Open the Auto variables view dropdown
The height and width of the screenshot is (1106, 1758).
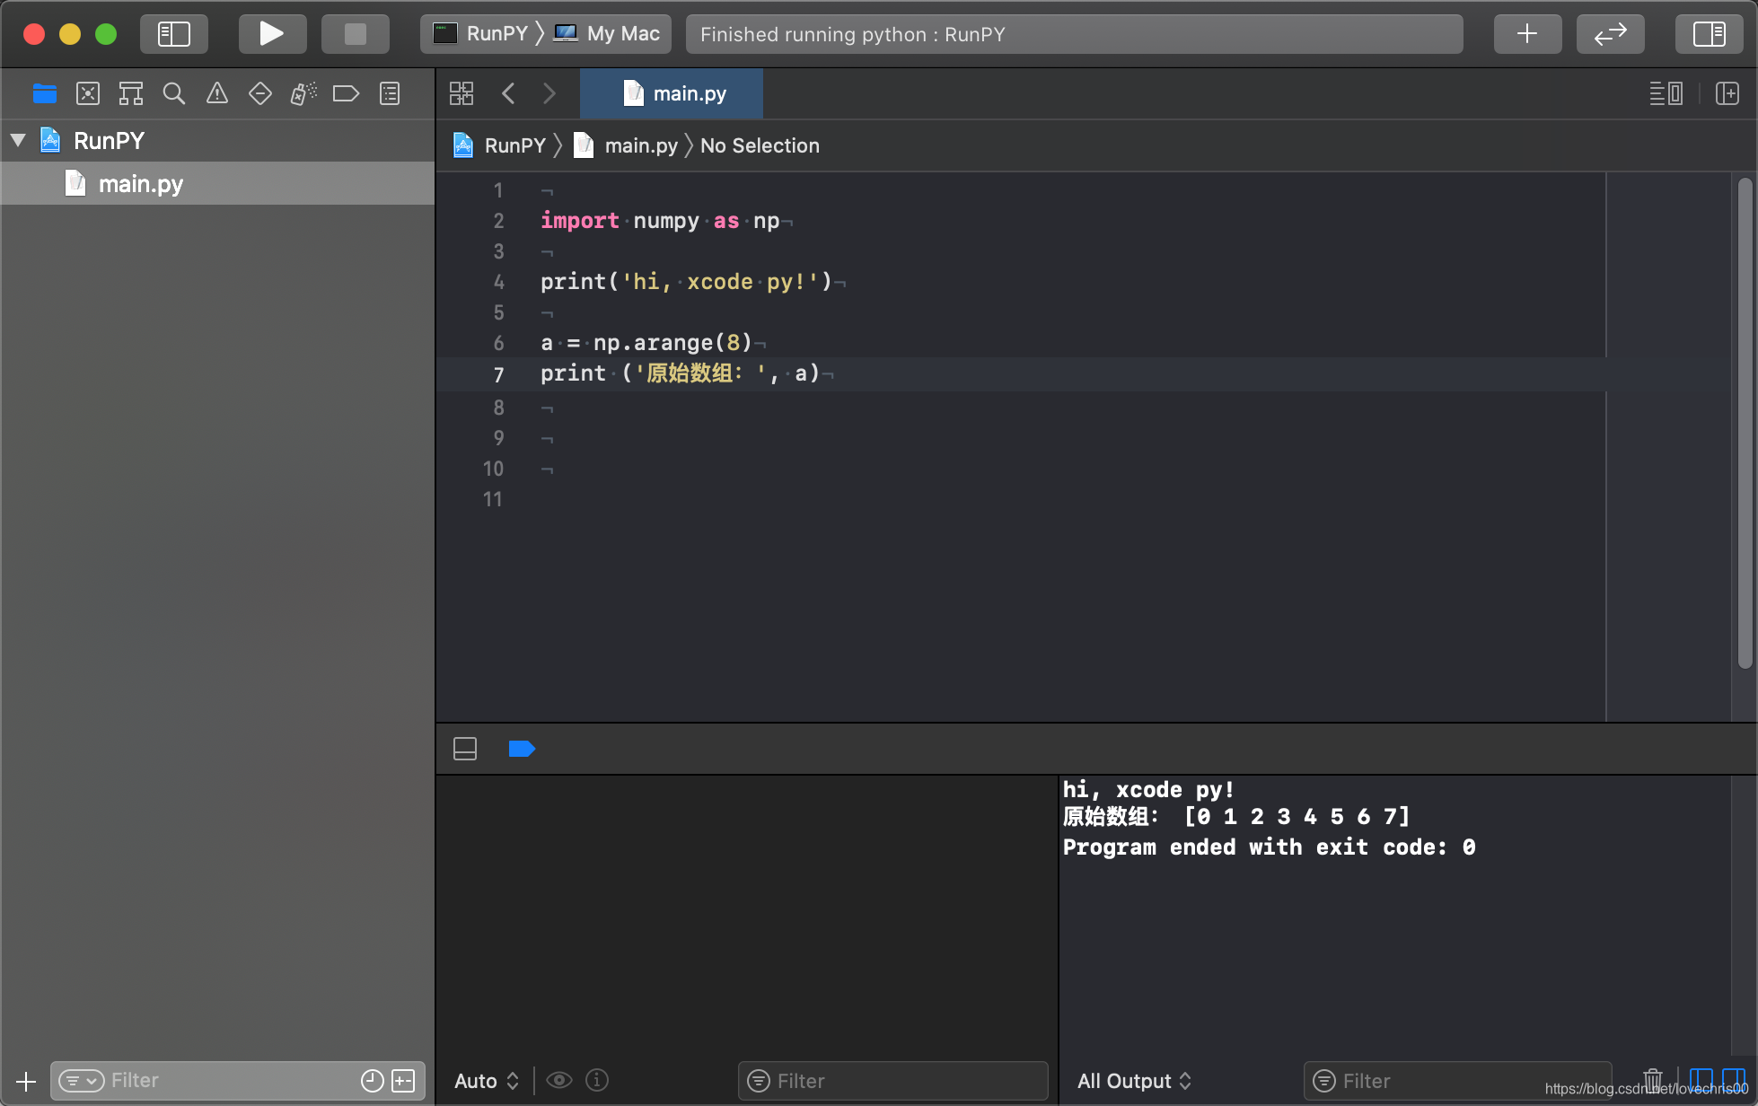click(x=487, y=1081)
